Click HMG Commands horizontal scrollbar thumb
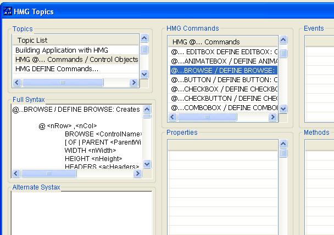334x235 pixels. pos(207,117)
